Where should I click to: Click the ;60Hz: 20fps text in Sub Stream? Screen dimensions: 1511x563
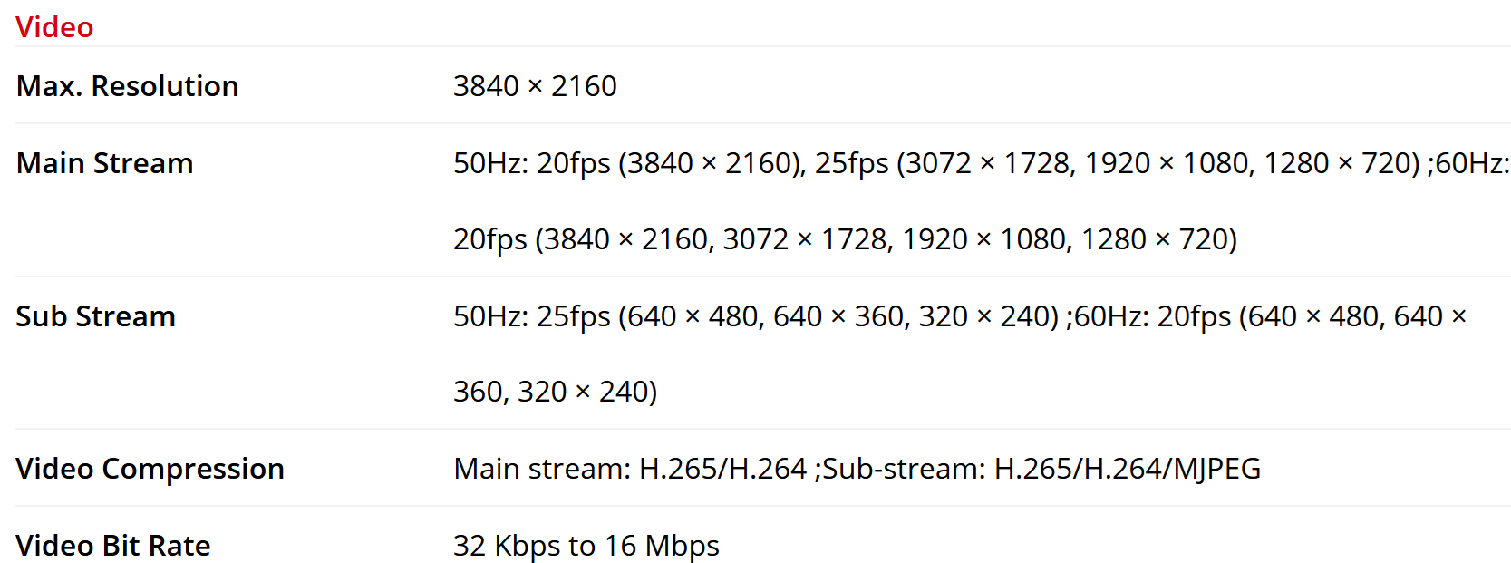[x=1148, y=316]
